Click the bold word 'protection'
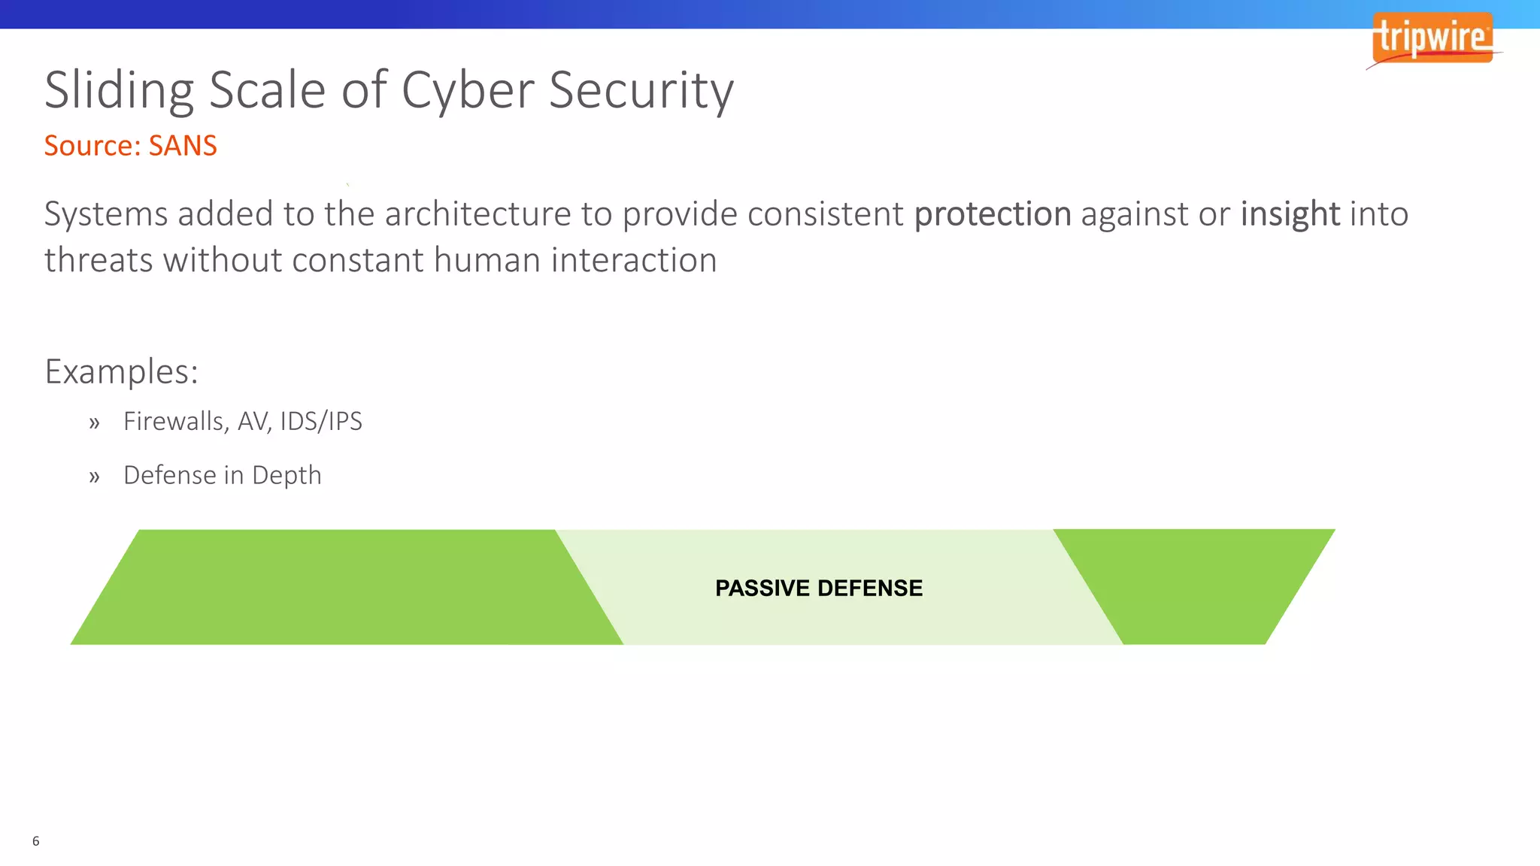The image size is (1540, 866). 992,214
